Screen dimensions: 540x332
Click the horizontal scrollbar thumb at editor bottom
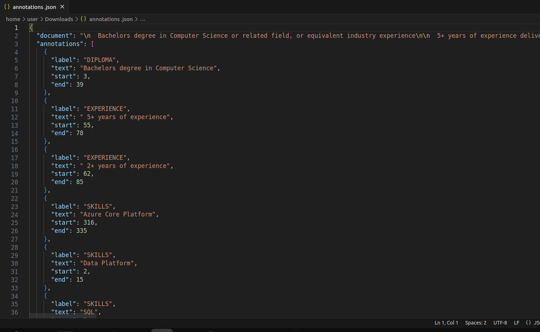pos(63,316)
